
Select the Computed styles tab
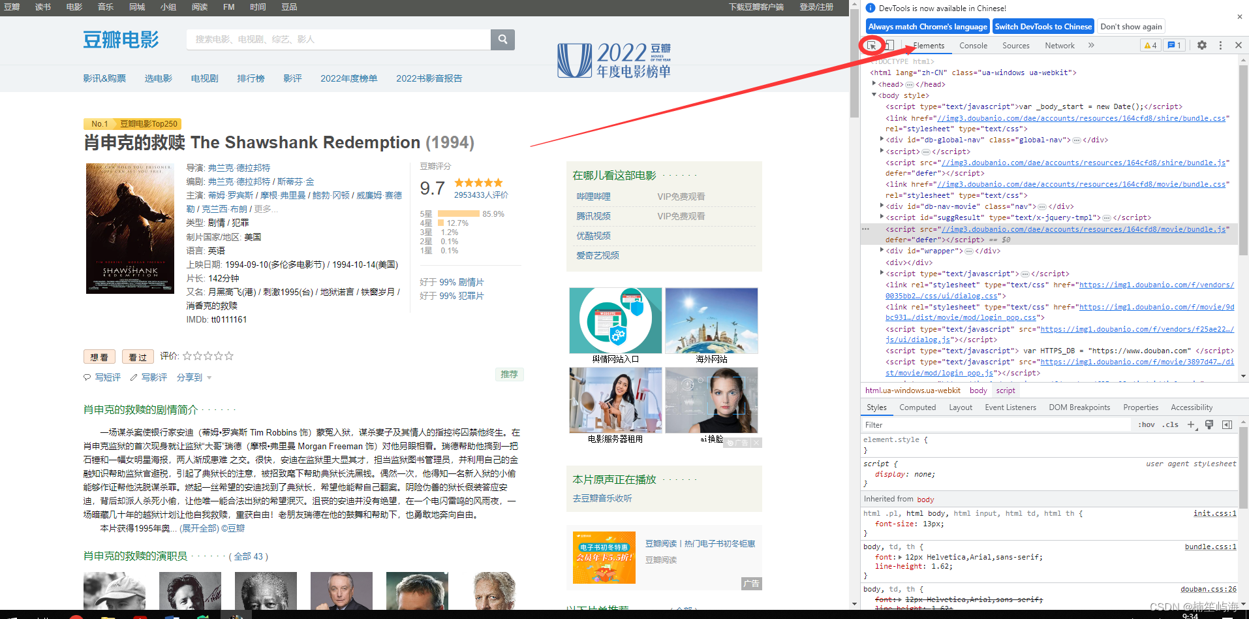[x=917, y=407]
